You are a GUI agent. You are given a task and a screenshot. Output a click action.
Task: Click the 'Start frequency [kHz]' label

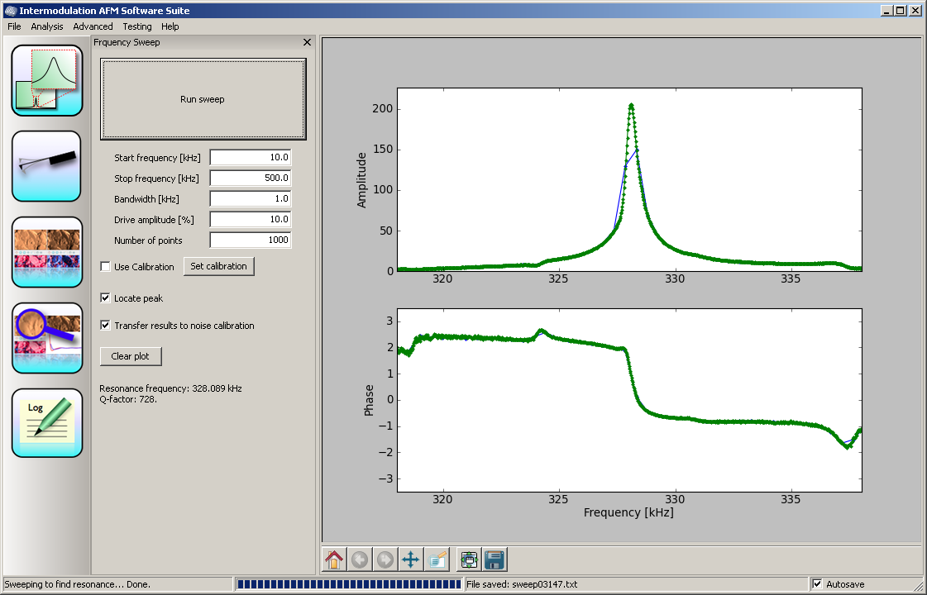(157, 158)
